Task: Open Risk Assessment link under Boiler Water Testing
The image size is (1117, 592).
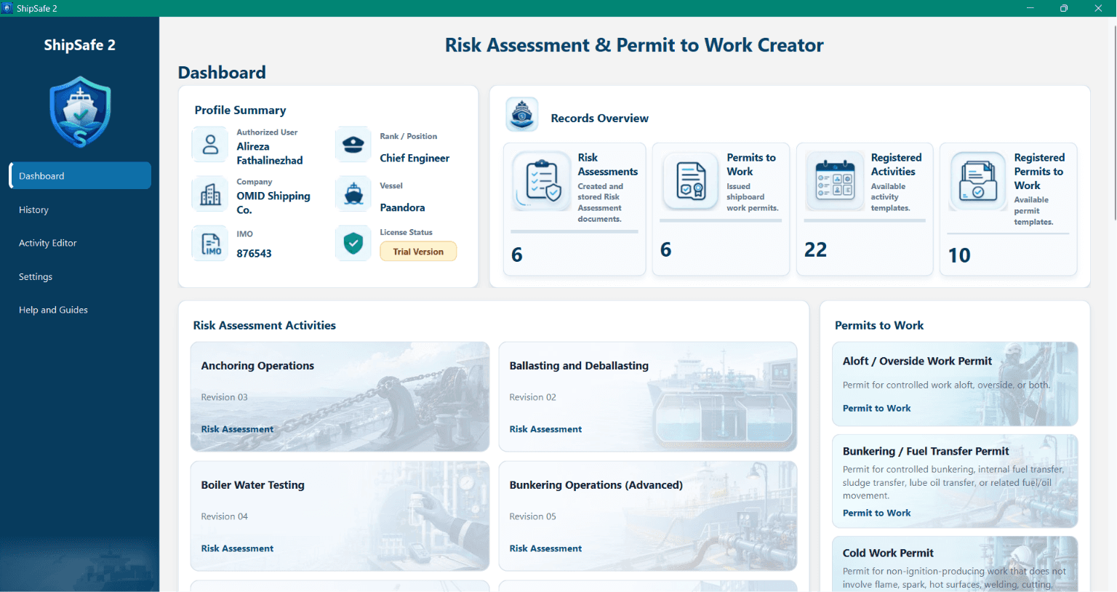Action: pos(237,548)
